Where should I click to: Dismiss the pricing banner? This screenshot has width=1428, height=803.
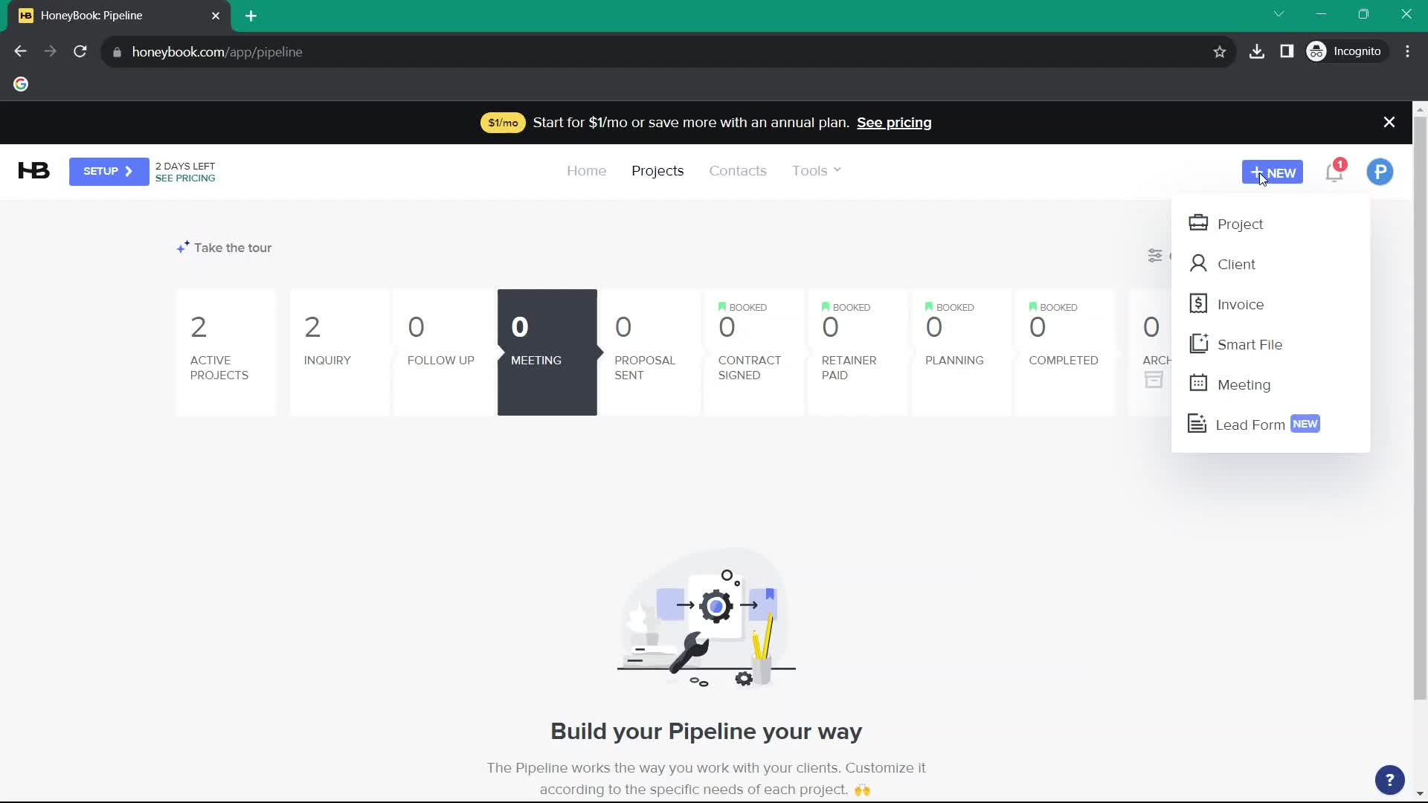coord(1389,123)
